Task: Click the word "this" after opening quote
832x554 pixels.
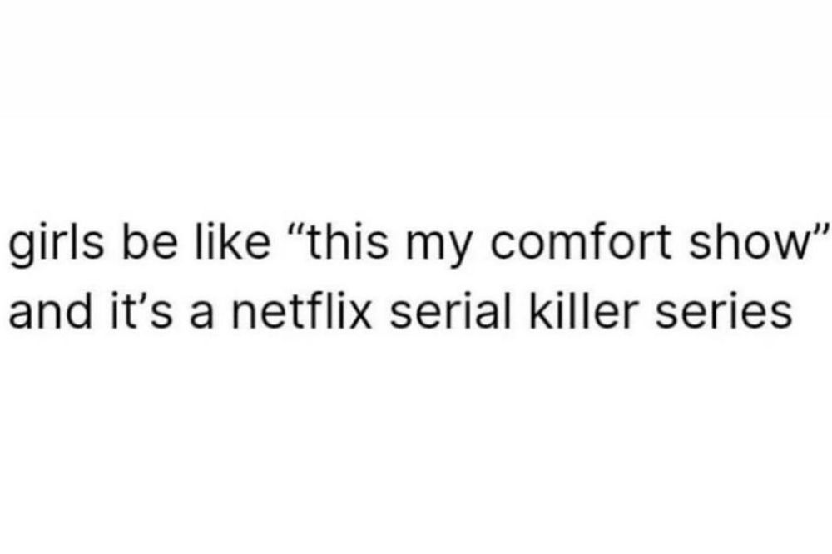Action: tap(346, 241)
